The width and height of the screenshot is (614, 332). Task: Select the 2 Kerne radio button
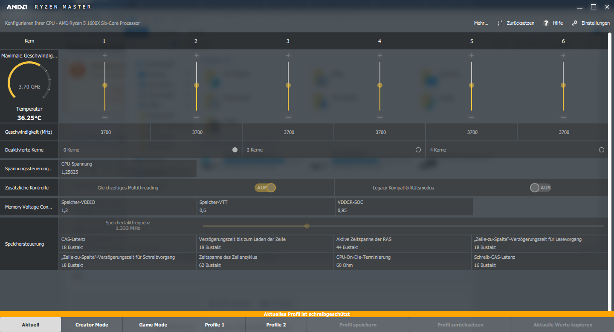[418, 150]
